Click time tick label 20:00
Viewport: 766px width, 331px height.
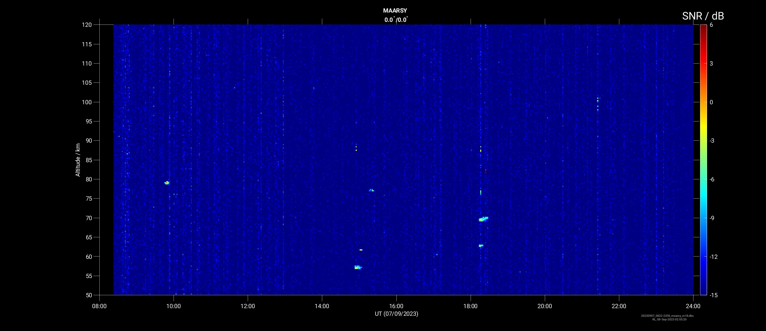[545, 306]
